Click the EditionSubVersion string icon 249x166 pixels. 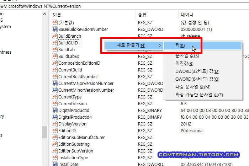tap(55, 151)
